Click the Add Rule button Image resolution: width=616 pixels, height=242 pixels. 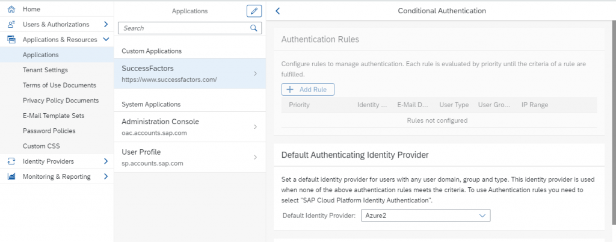(307, 89)
